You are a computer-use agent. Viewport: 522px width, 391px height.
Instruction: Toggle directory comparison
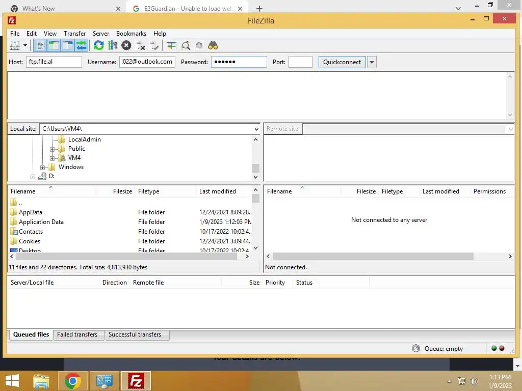(x=186, y=45)
